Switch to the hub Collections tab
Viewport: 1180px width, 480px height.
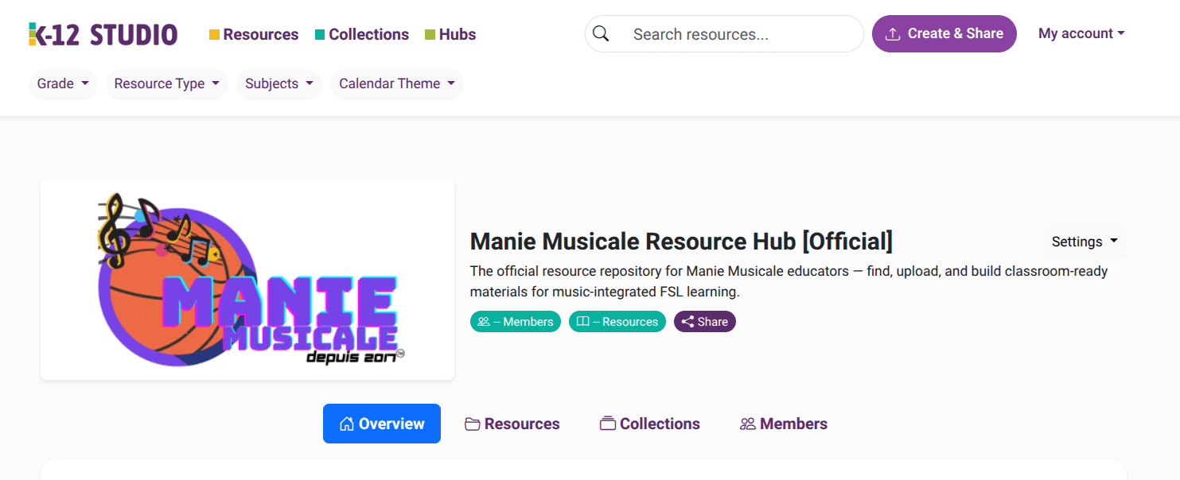click(x=650, y=424)
